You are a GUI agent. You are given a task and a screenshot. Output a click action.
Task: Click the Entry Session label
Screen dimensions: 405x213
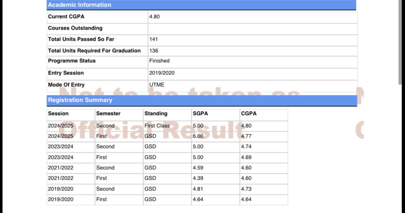(66, 73)
